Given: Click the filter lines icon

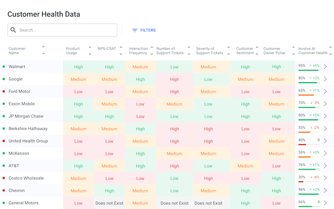Looking at the screenshot, I should point(135,30).
